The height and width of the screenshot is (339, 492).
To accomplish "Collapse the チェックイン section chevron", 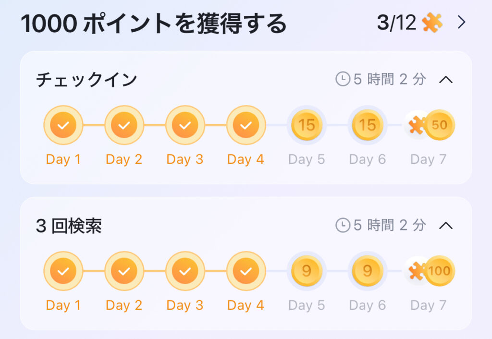I will coord(445,80).
